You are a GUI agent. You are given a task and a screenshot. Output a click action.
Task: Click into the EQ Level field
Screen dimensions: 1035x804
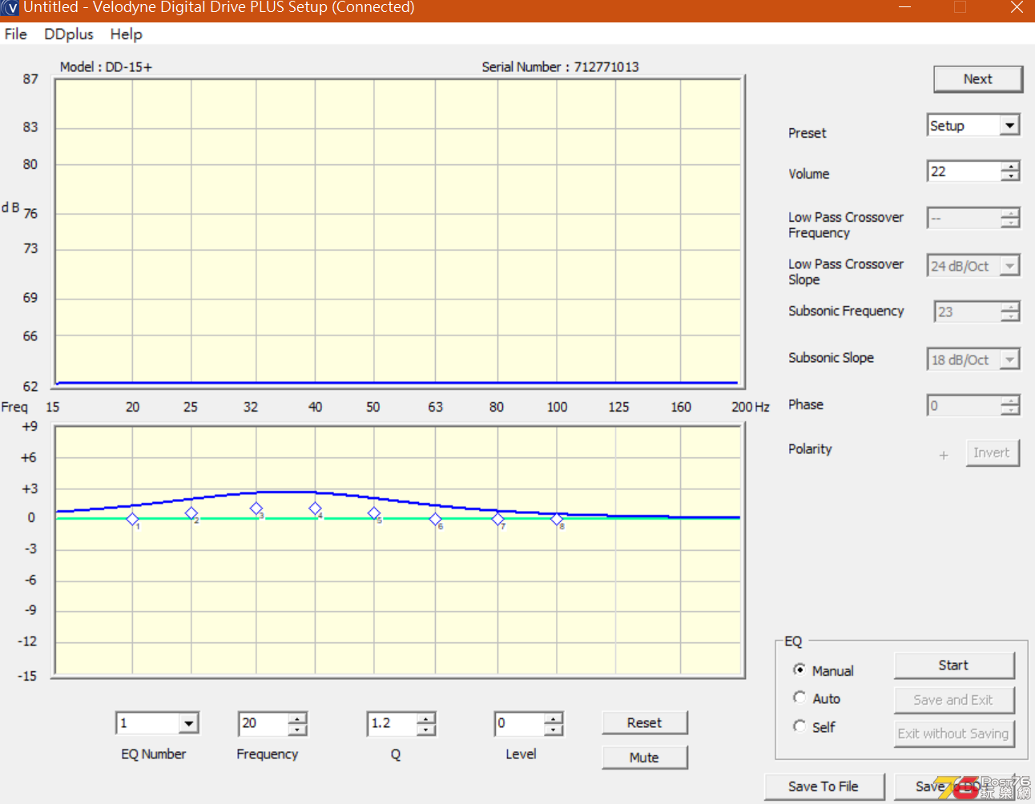520,723
